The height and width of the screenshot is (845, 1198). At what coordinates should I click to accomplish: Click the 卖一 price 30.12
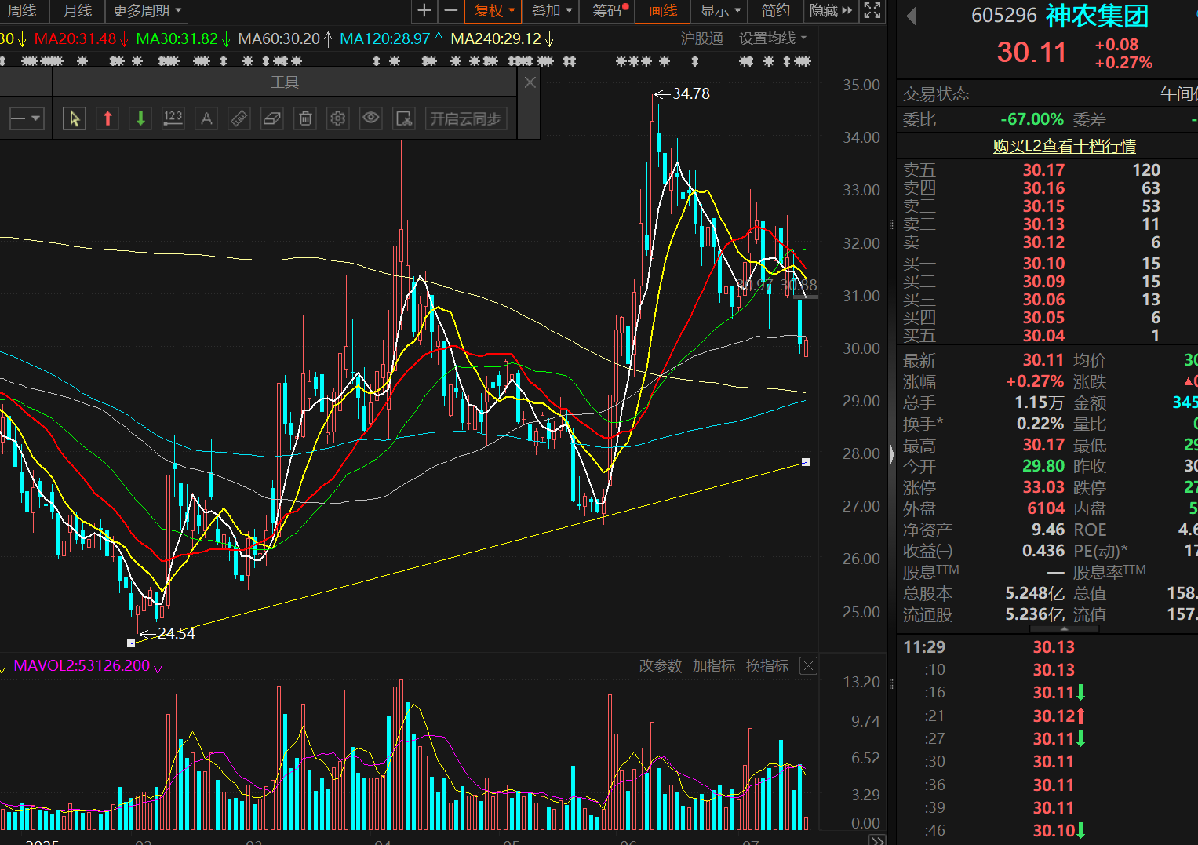(x=1043, y=242)
